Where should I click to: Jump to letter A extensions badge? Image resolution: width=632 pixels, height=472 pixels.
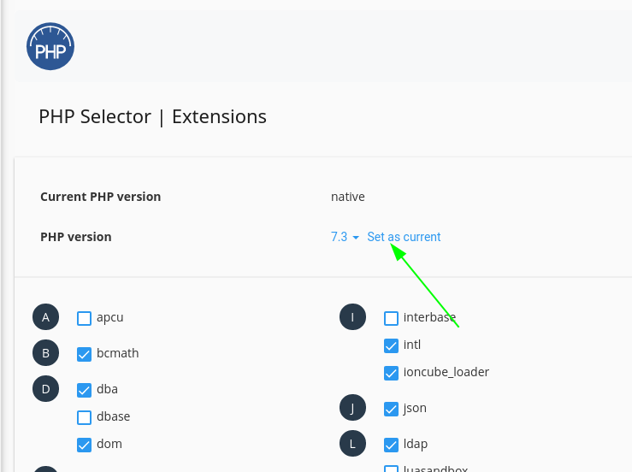45,317
